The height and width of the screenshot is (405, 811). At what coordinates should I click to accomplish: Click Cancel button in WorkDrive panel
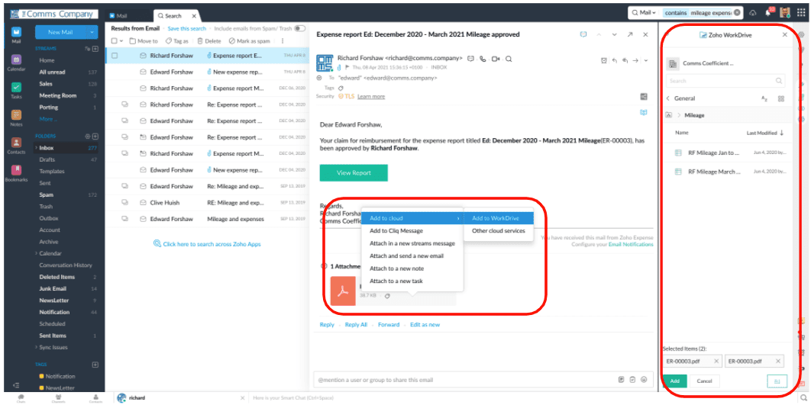(x=704, y=381)
